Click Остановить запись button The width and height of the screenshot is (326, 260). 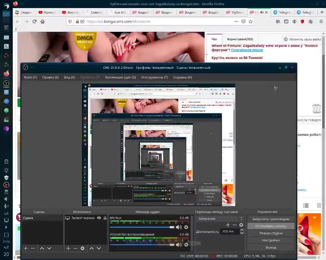[270, 226]
